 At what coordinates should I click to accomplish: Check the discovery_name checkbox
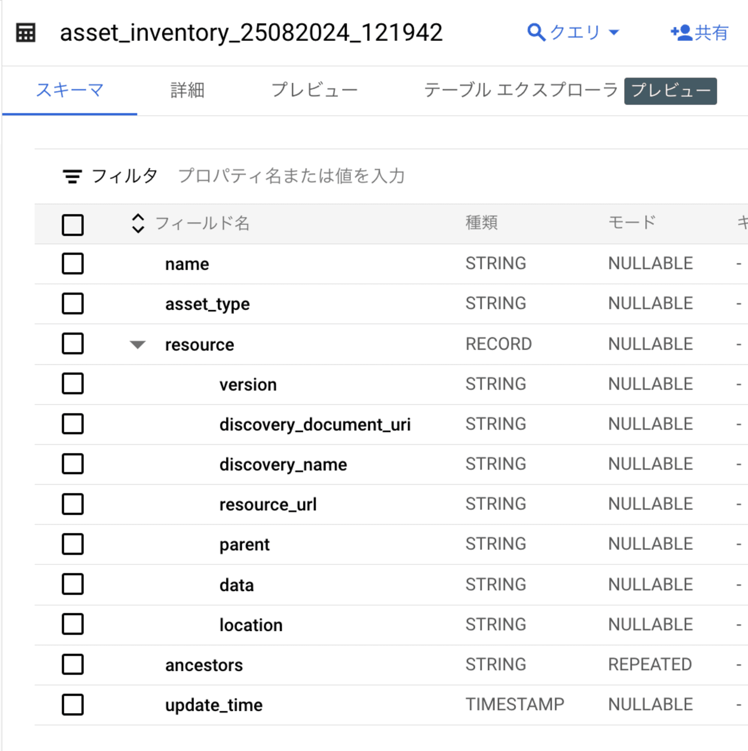73,464
